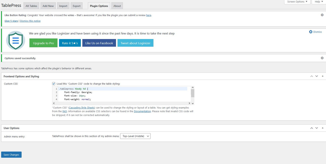Go to the Import tab
Image resolution: width=326 pixels, height=164 pixels.
point(63,6)
